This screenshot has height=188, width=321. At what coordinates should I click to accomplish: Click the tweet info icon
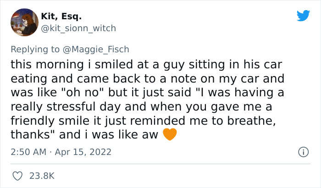303,151
